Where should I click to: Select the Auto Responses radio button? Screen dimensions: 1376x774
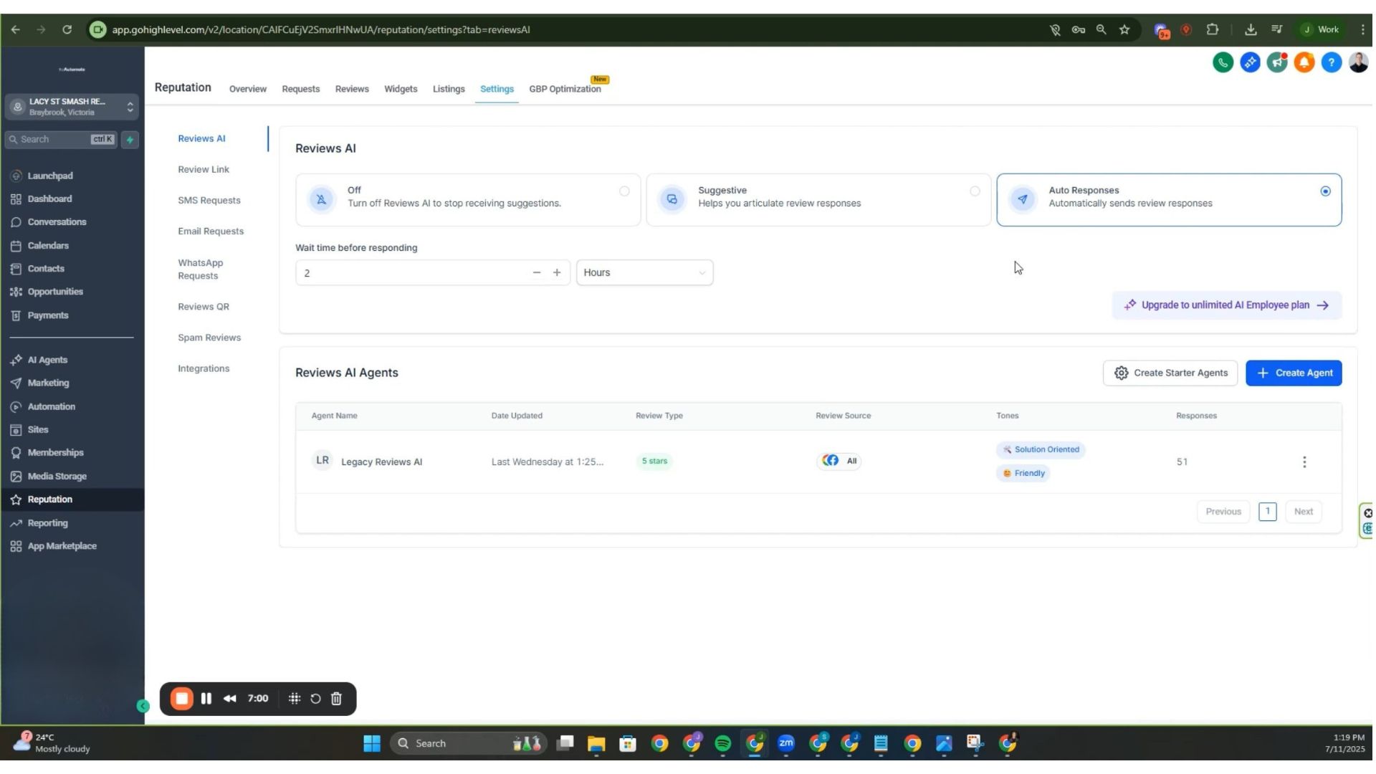tap(1325, 191)
